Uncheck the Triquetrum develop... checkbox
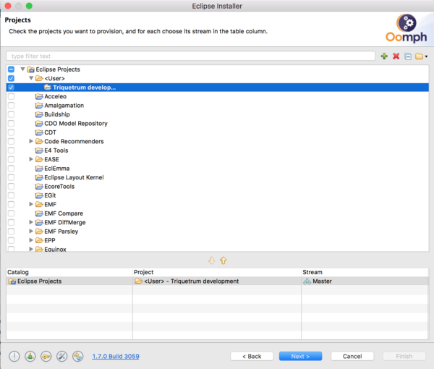Image resolution: width=434 pixels, height=369 pixels. (x=11, y=88)
